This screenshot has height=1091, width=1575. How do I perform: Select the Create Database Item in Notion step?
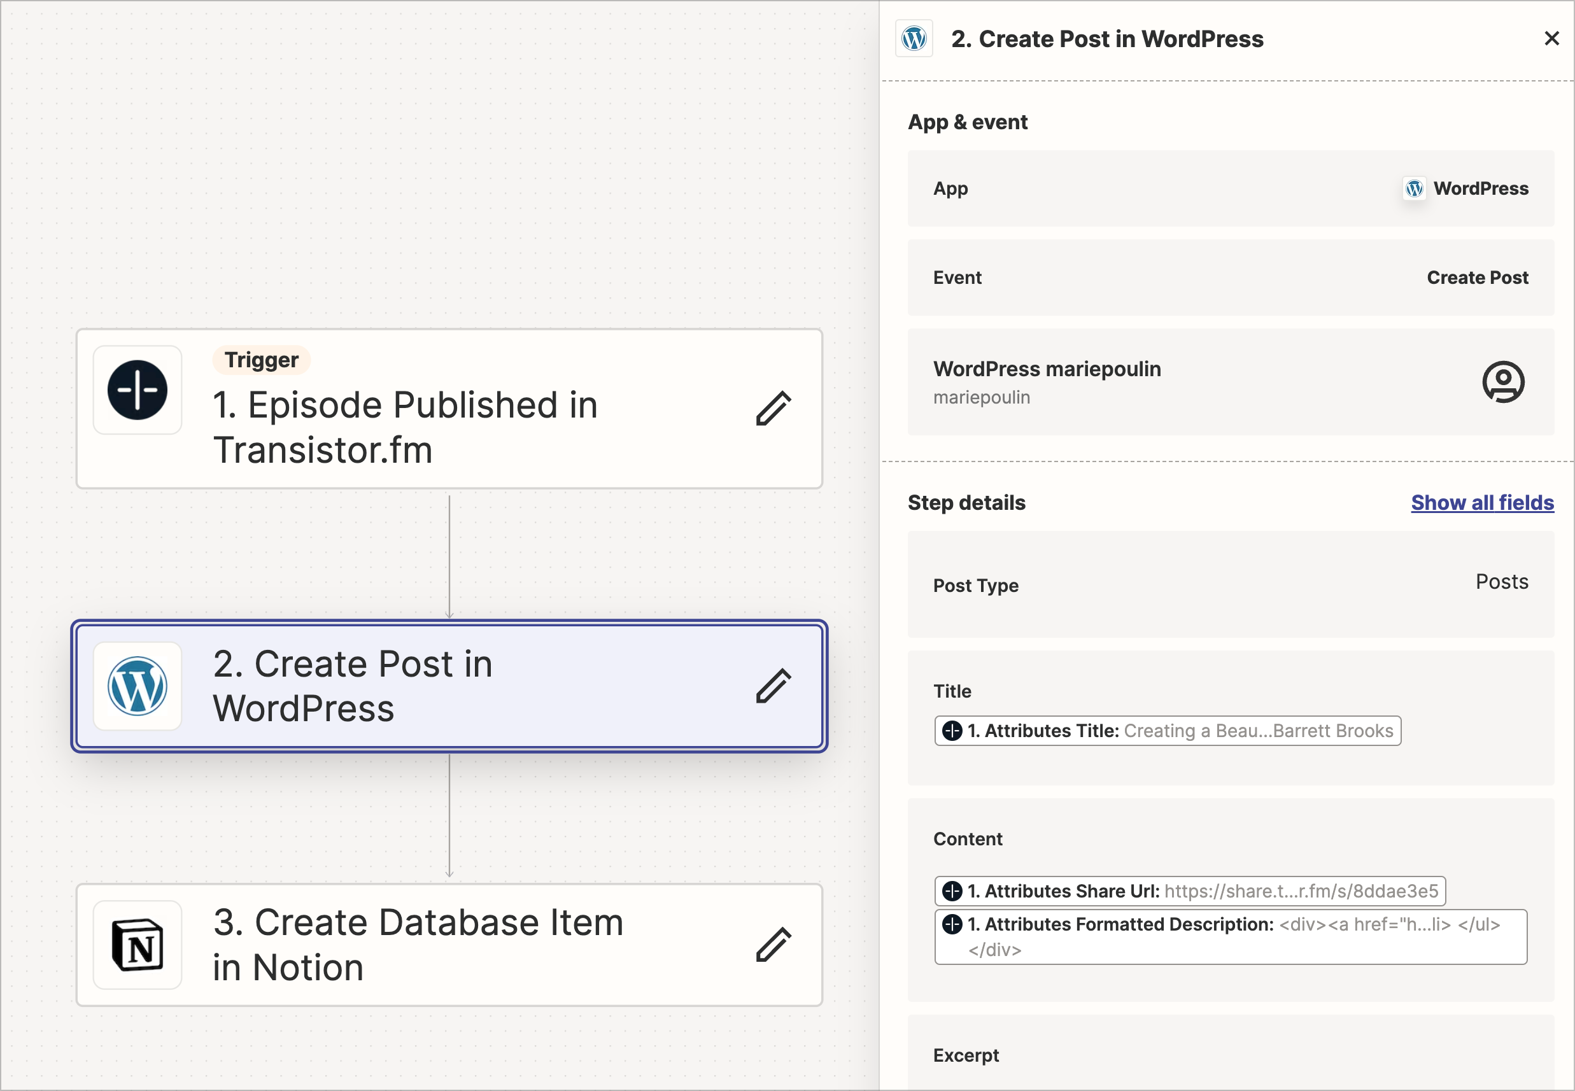point(449,945)
